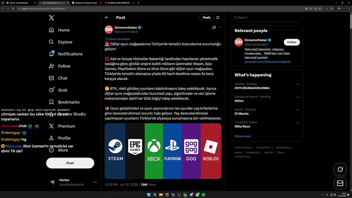Go to the Profile page
Screen dimensions: 352x198
[60, 138]
